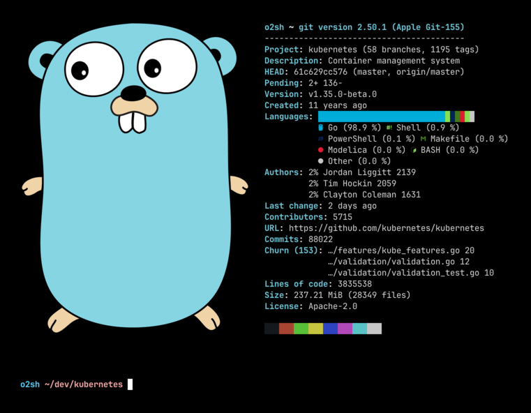Click the blue Go segment of languages bar
Image resolution: width=531 pixels, height=413 pixels.
tap(381, 117)
